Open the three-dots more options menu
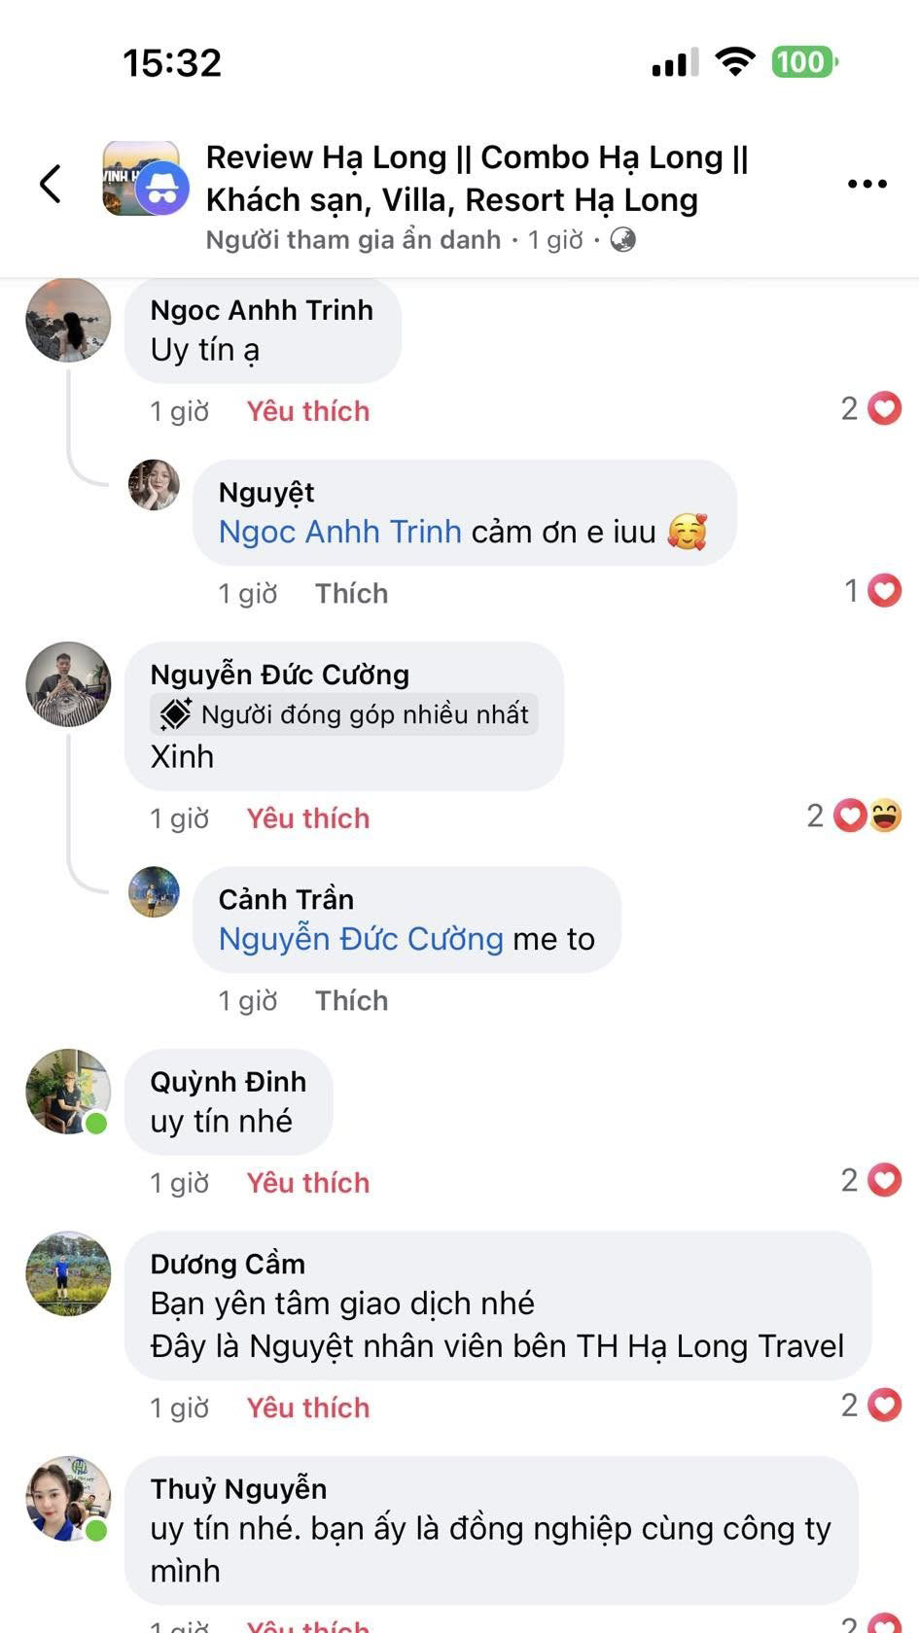Screen dimensions: 919x1633 click(866, 184)
